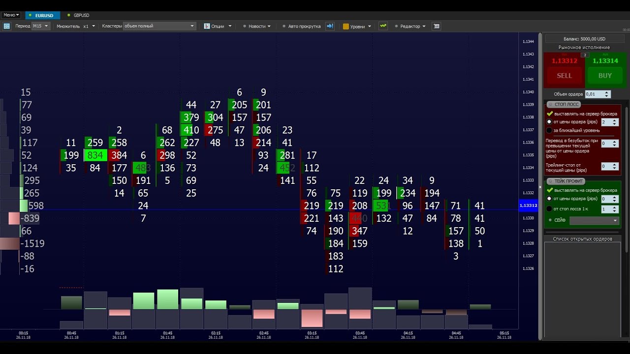Click take profit pips stepper showing 0
630x354 pixels.
[615, 199]
